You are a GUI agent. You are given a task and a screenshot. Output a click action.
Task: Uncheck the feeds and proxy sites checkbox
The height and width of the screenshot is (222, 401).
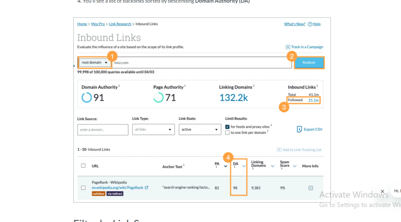228,127
